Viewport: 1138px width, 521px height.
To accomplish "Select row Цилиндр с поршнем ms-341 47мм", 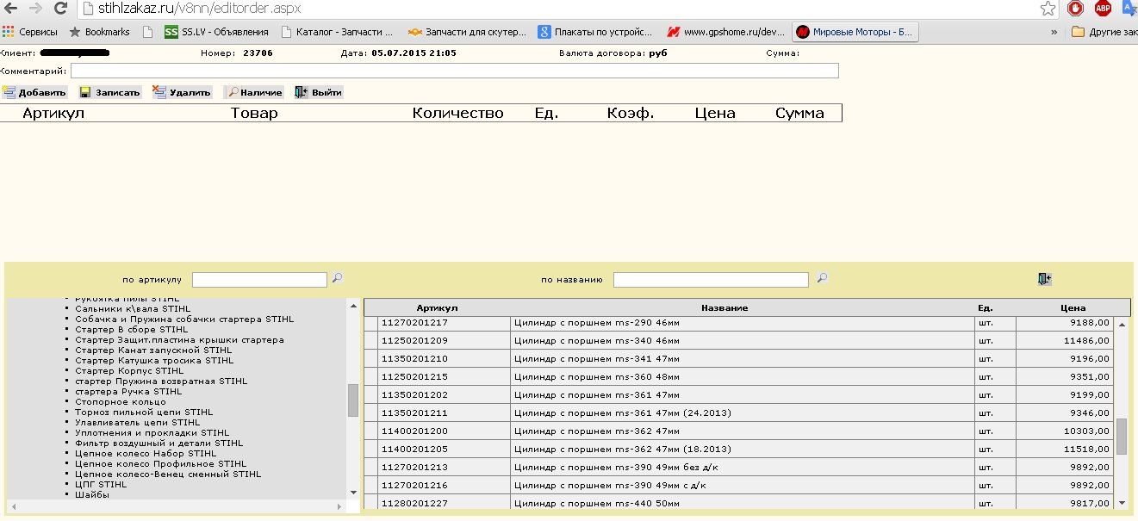I will 738,357.
